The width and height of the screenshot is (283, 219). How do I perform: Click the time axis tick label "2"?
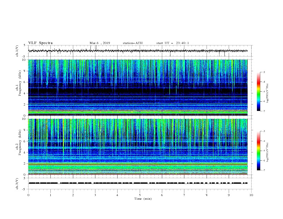point(73,195)
